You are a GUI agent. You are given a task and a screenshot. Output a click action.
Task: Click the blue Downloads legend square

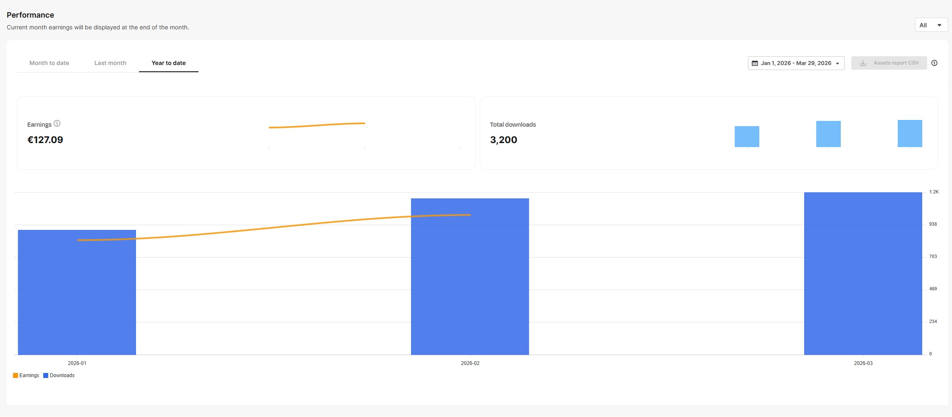pyautogui.click(x=45, y=375)
